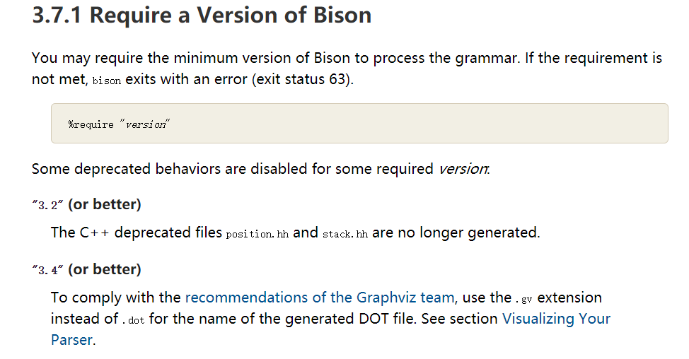Select the "3.2" (or better) term
The width and height of the screenshot is (689, 359).
point(86,205)
